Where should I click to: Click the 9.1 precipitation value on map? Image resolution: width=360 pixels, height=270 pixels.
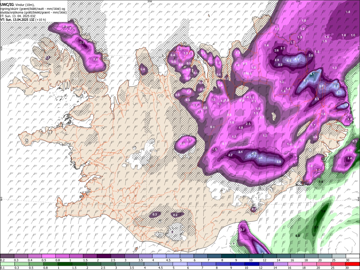312,74
